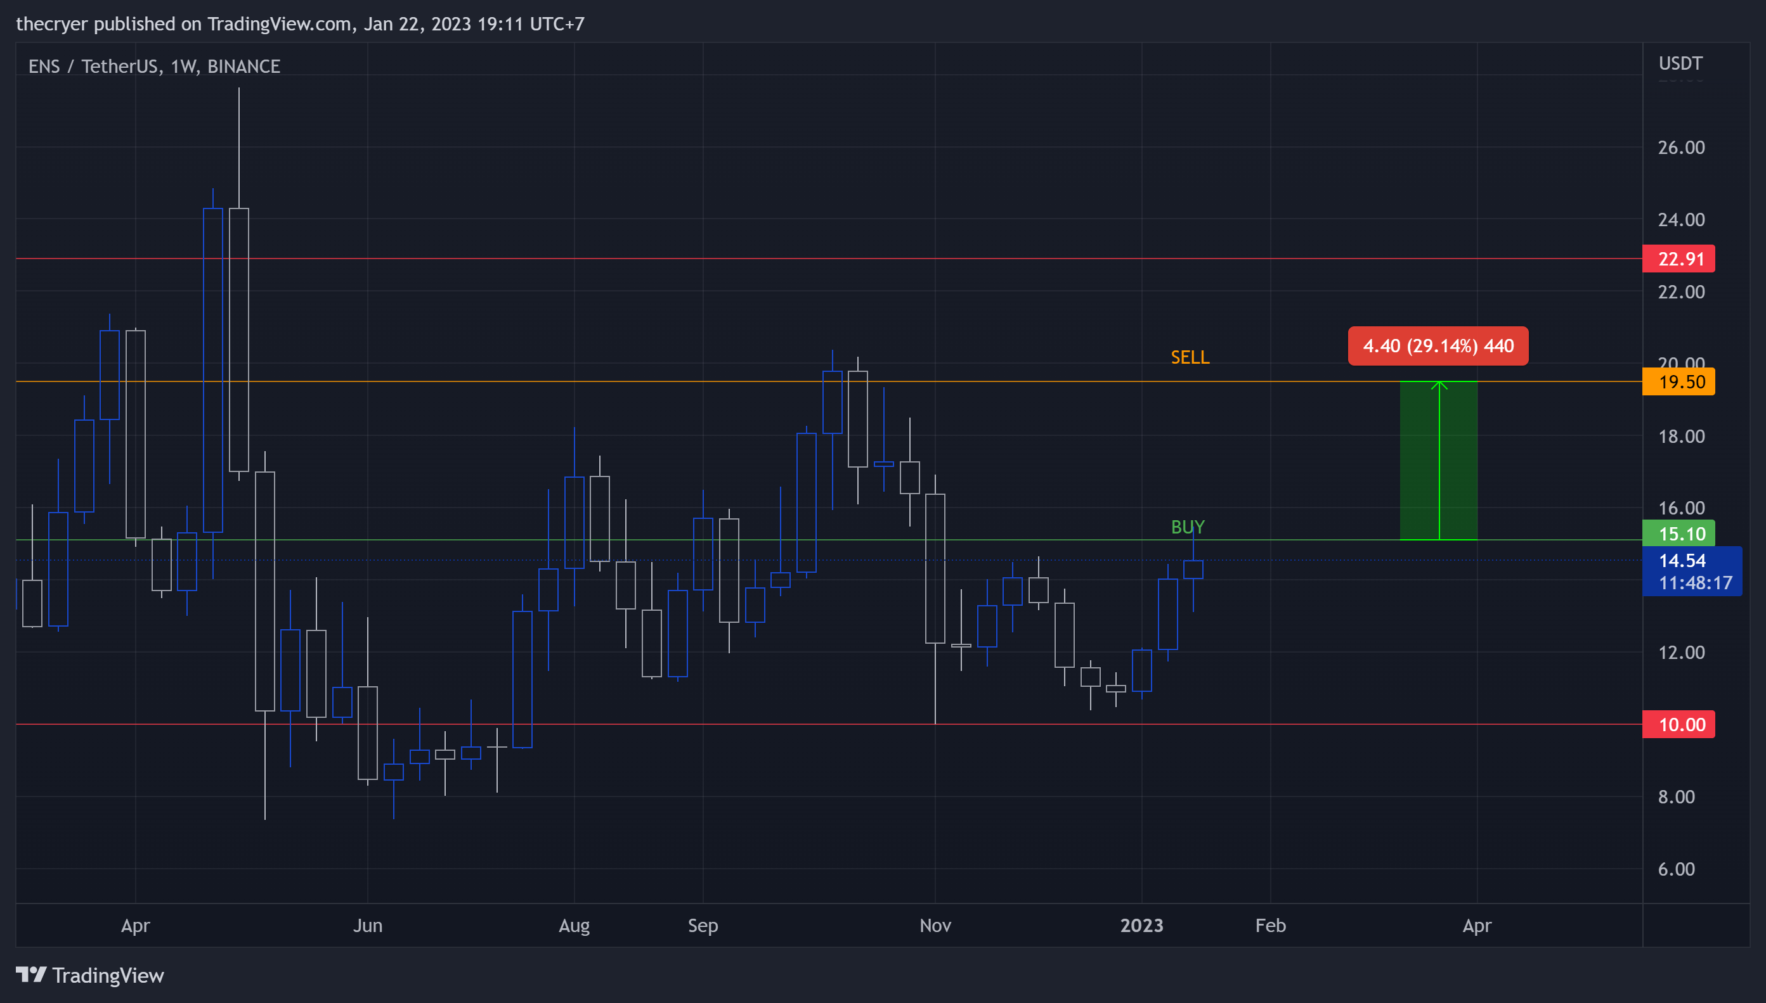The height and width of the screenshot is (1003, 1766).
Task: Click the ENS / TetherUS, 1W, BINANCE title
Action: pyautogui.click(x=154, y=66)
